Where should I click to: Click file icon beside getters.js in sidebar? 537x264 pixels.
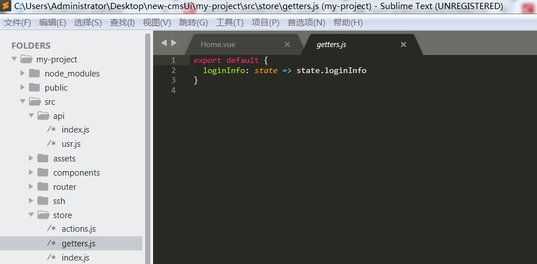(52, 243)
